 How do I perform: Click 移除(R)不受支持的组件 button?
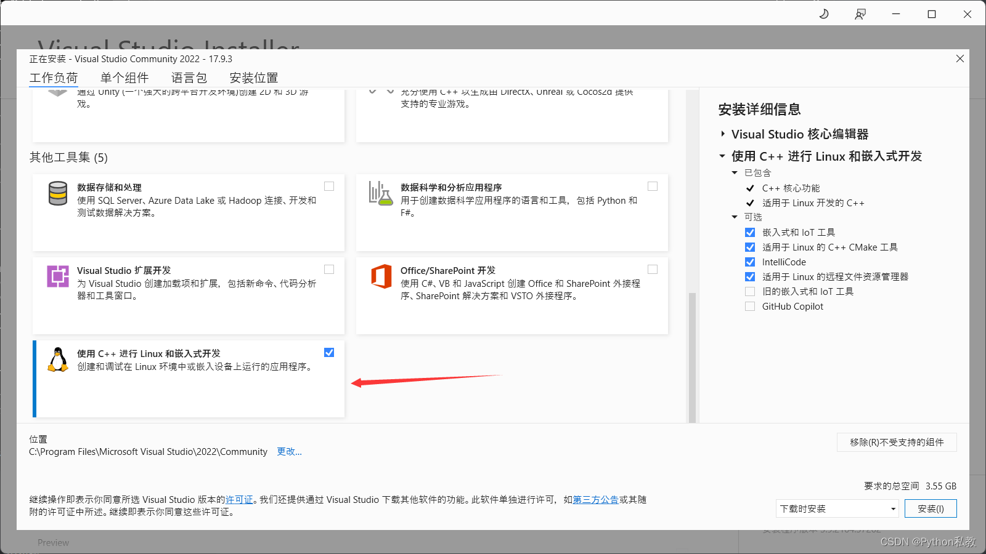897,442
